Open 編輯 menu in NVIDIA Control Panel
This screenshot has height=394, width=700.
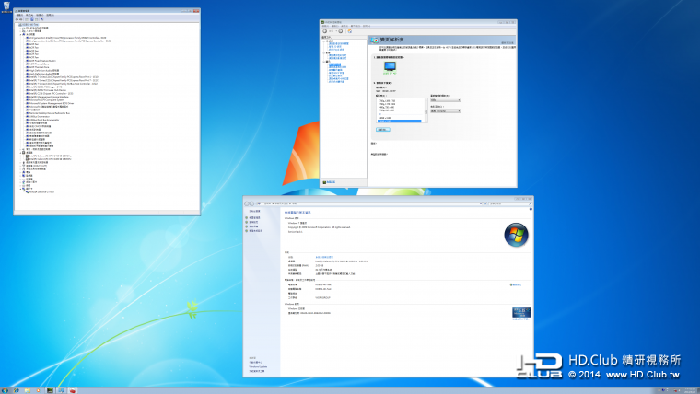[335, 26]
